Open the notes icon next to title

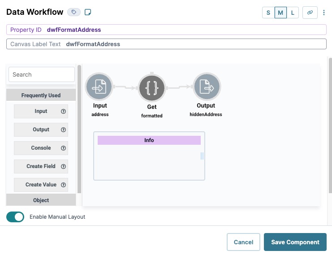tap(88, 12)
